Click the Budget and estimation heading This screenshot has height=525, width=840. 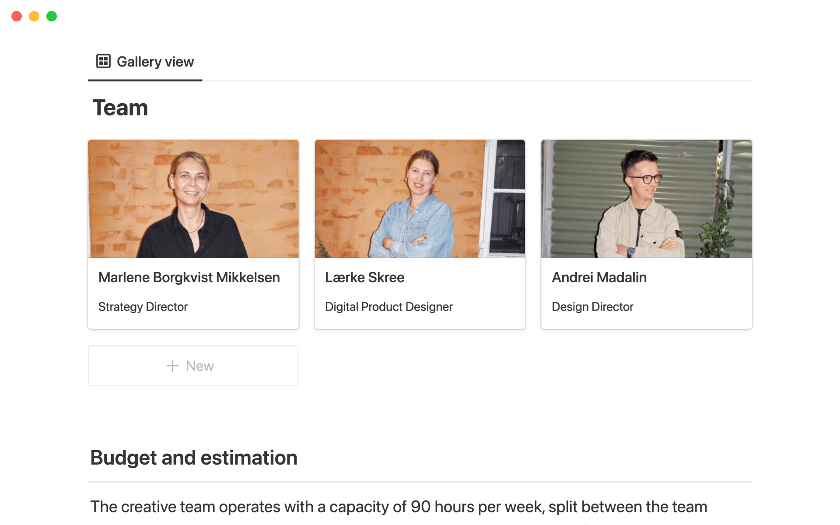tap(194, 458)
